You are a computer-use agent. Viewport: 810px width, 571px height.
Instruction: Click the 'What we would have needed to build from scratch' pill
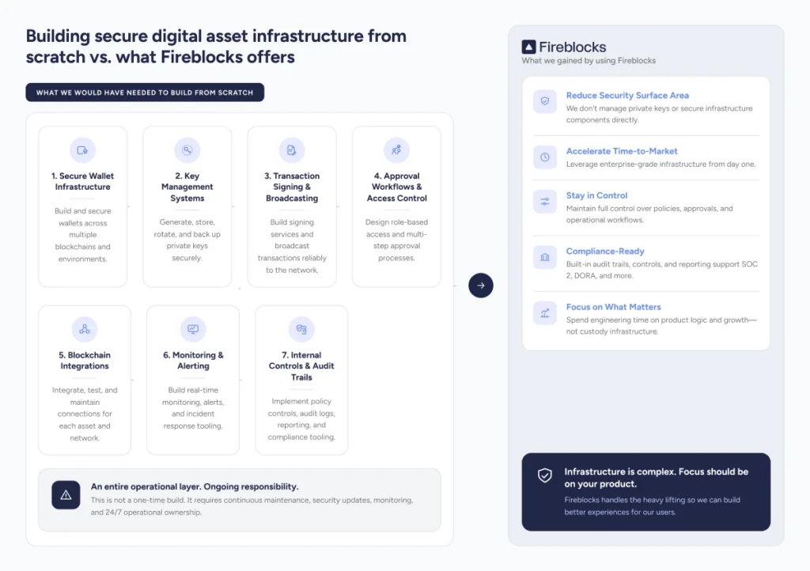[x=145, y=93]
